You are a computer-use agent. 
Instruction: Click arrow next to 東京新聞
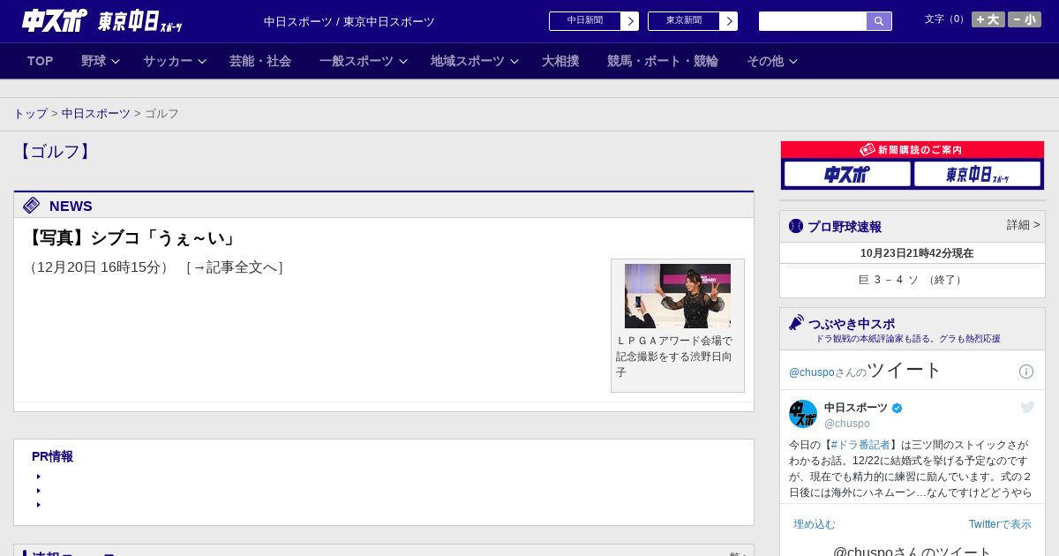[729, 21]
